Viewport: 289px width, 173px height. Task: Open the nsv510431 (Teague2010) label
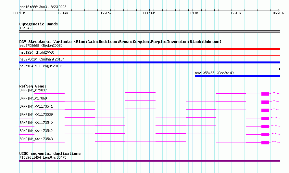click(41, 66)
